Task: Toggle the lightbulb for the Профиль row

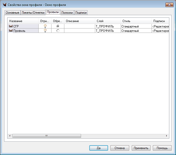Action: (45, 31)
